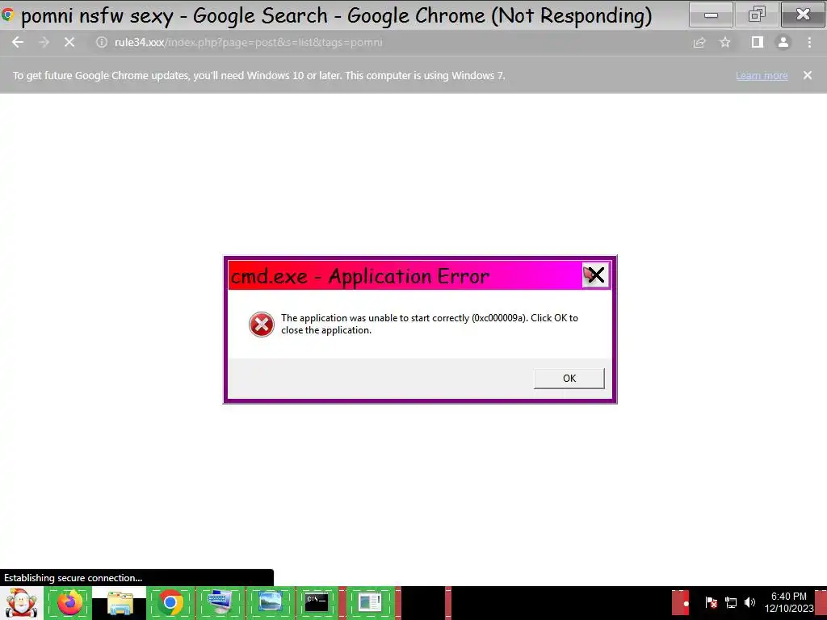Click the red error icon in the dialog
The height and width of the screenshot is (620, 827).
[262, 325]
